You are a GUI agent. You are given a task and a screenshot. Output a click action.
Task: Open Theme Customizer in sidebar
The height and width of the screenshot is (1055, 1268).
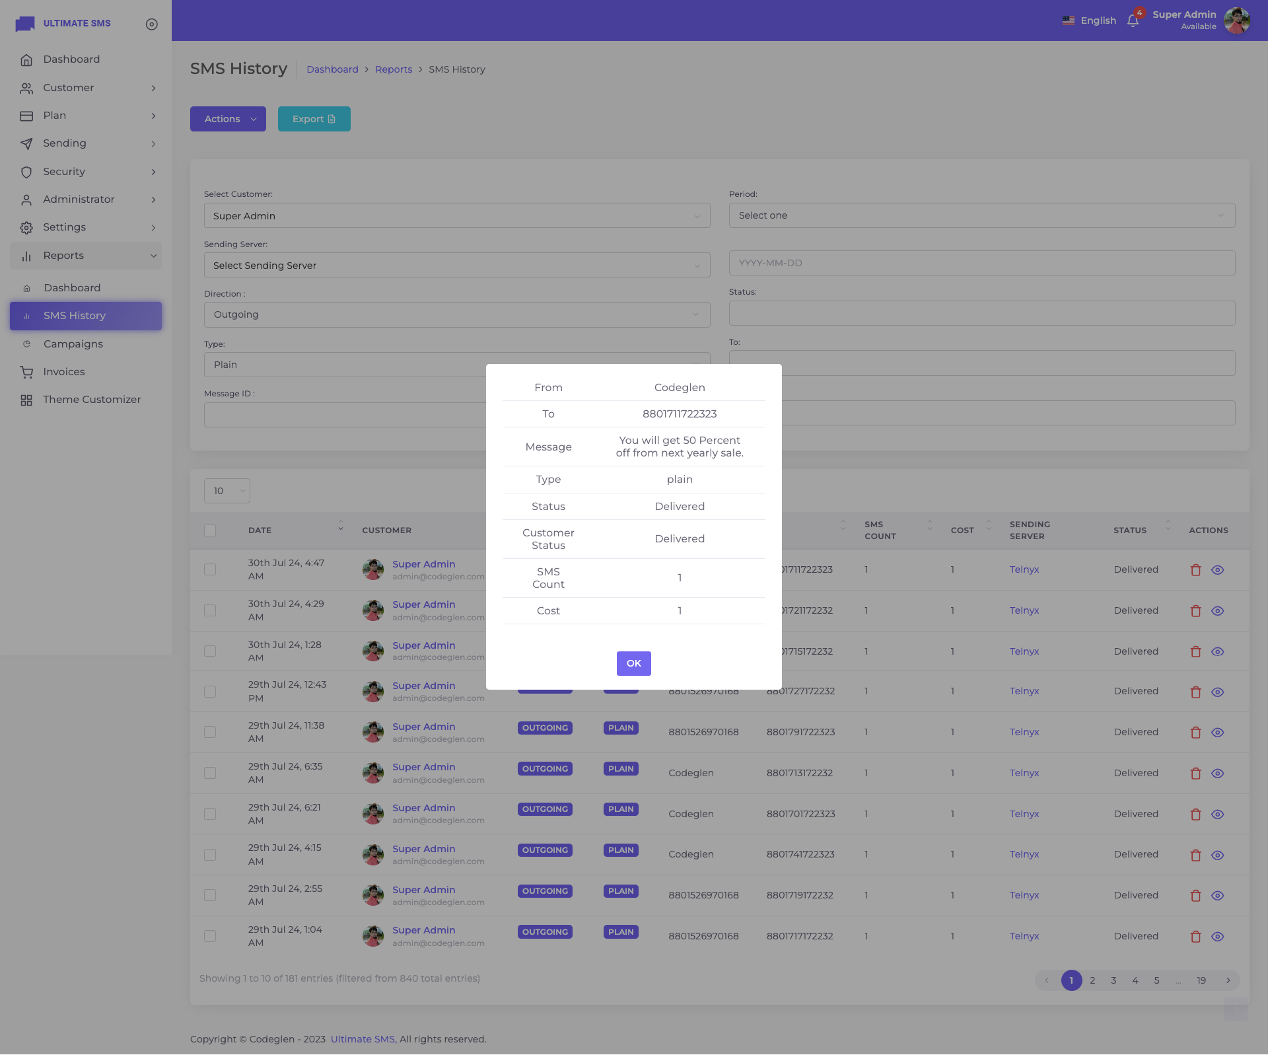92,400
